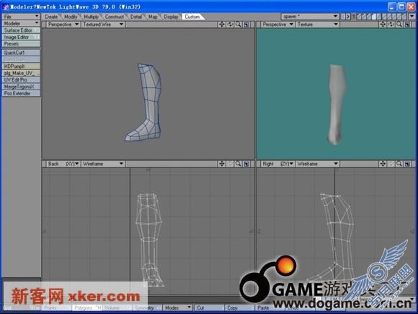Image resolution: width=418 pixels, height=314 pixels.
Task: Click the rotate icon of the Textured Wire viewport
Action: coord(230,25)
